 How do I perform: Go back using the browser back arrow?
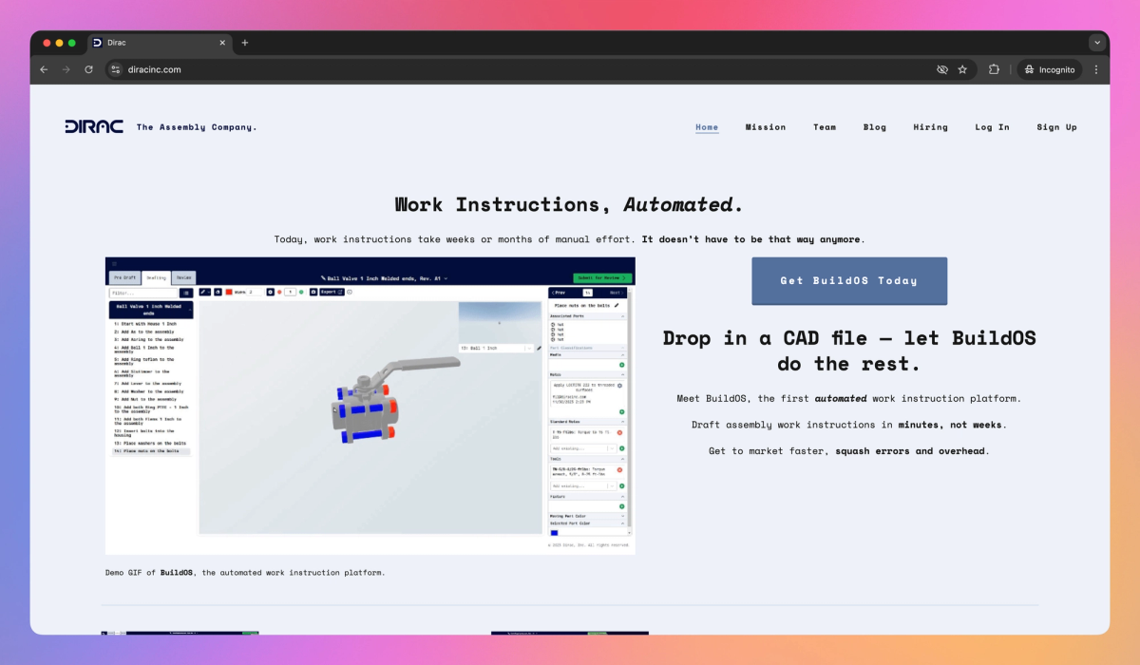[44, 69]
